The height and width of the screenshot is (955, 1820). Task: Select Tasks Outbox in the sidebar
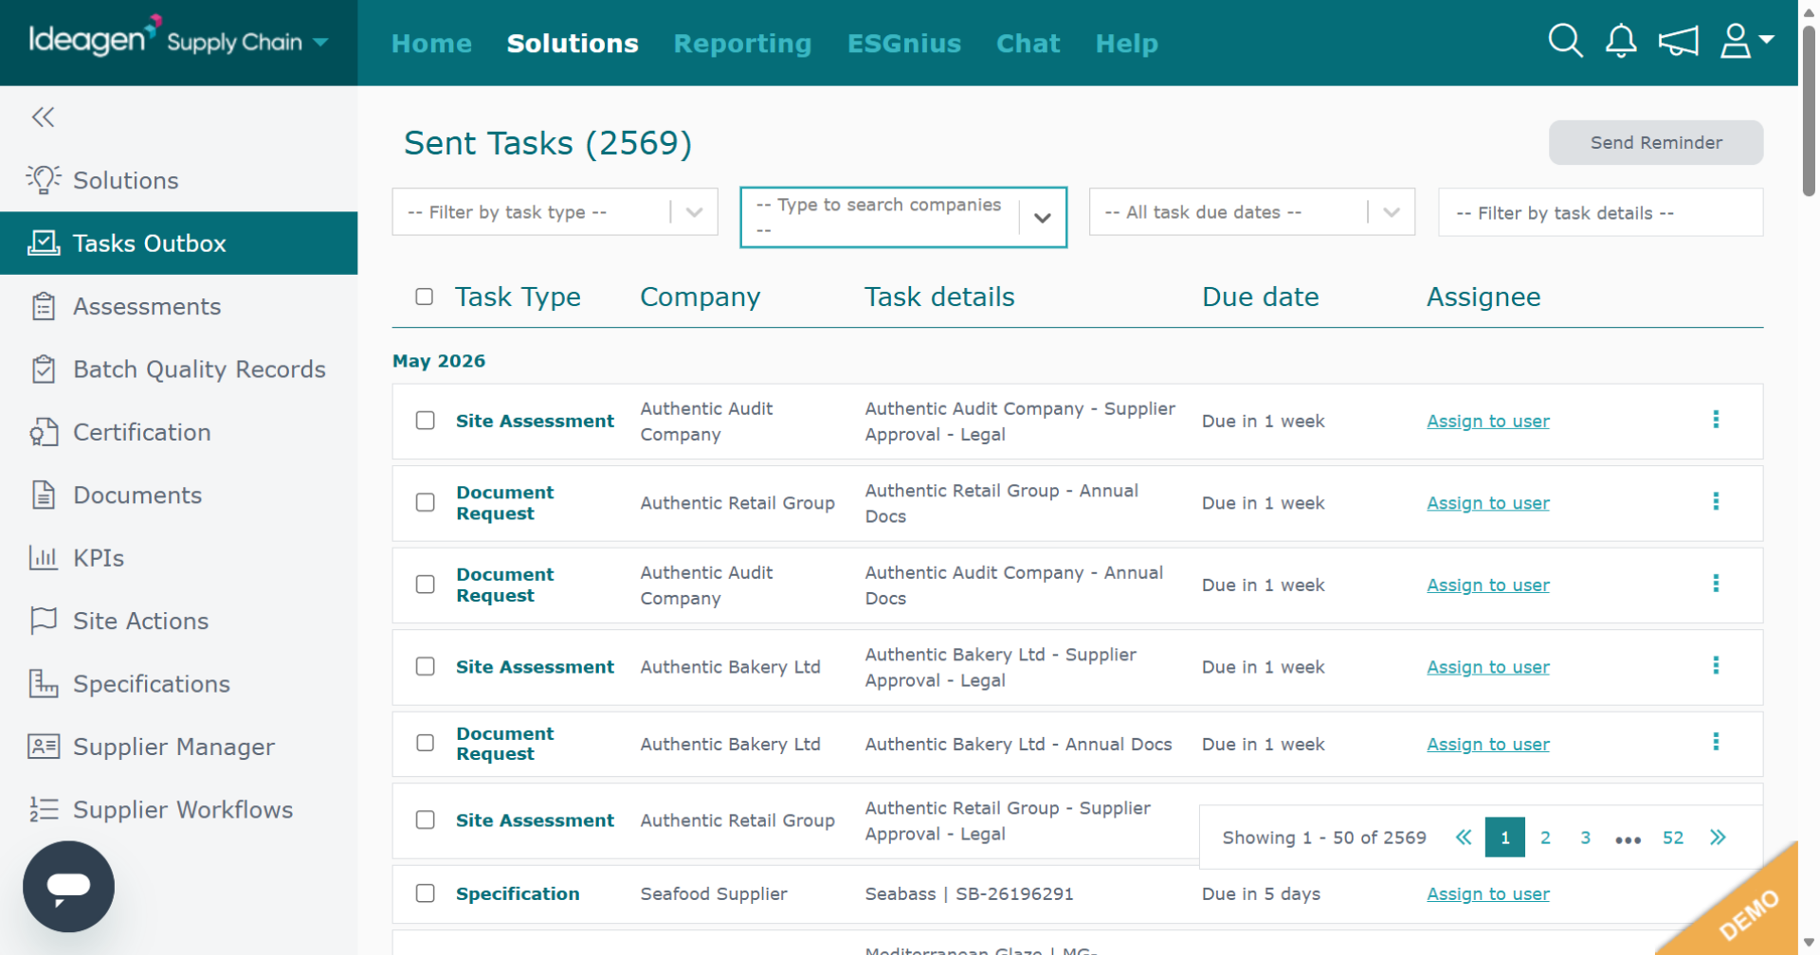[179, 243]
